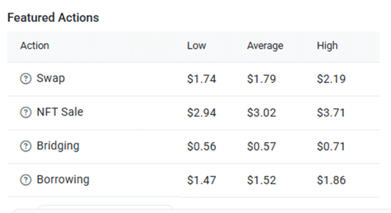
Task: Select the NFT Sale action label
Action: [60, 112]
